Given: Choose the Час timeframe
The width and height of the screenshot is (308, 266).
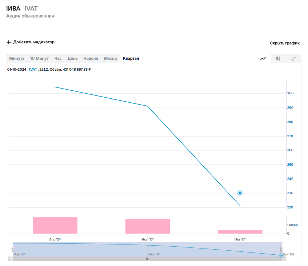Looking at the screenshot, I should tap(58, 58).
